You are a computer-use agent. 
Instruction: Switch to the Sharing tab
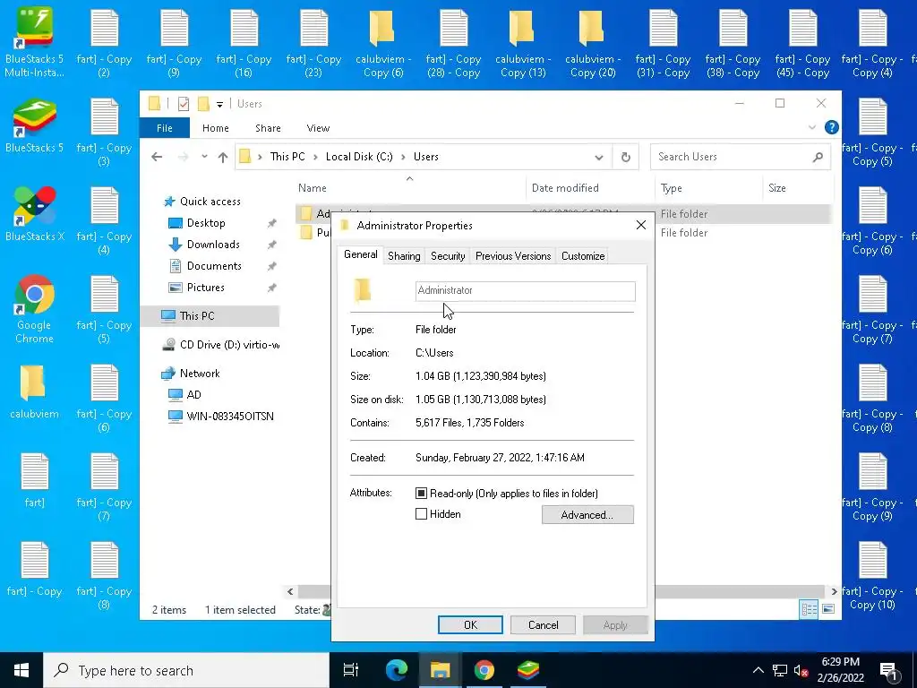coord(404,255)
